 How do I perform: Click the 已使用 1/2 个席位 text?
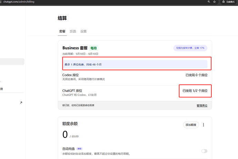pyautogui.click(x=195, y=91)
